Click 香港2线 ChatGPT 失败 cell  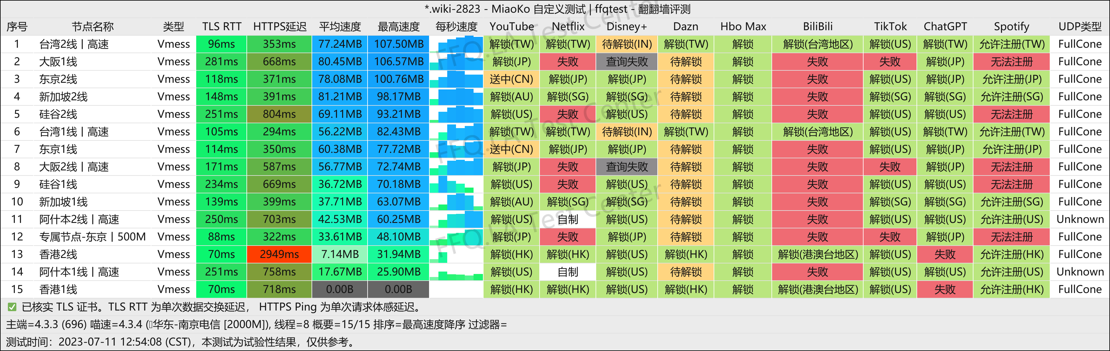coord(945,254)
